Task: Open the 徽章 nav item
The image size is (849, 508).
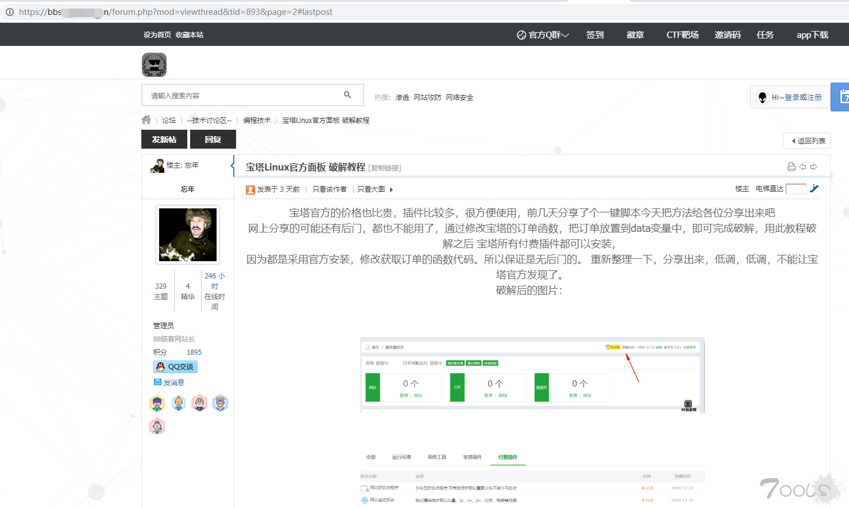Action: click(635, 35)
